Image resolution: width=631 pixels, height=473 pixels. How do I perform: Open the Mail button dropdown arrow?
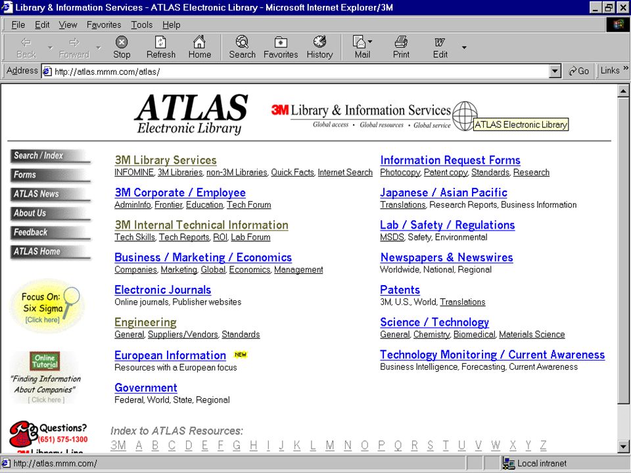(370, 41)
